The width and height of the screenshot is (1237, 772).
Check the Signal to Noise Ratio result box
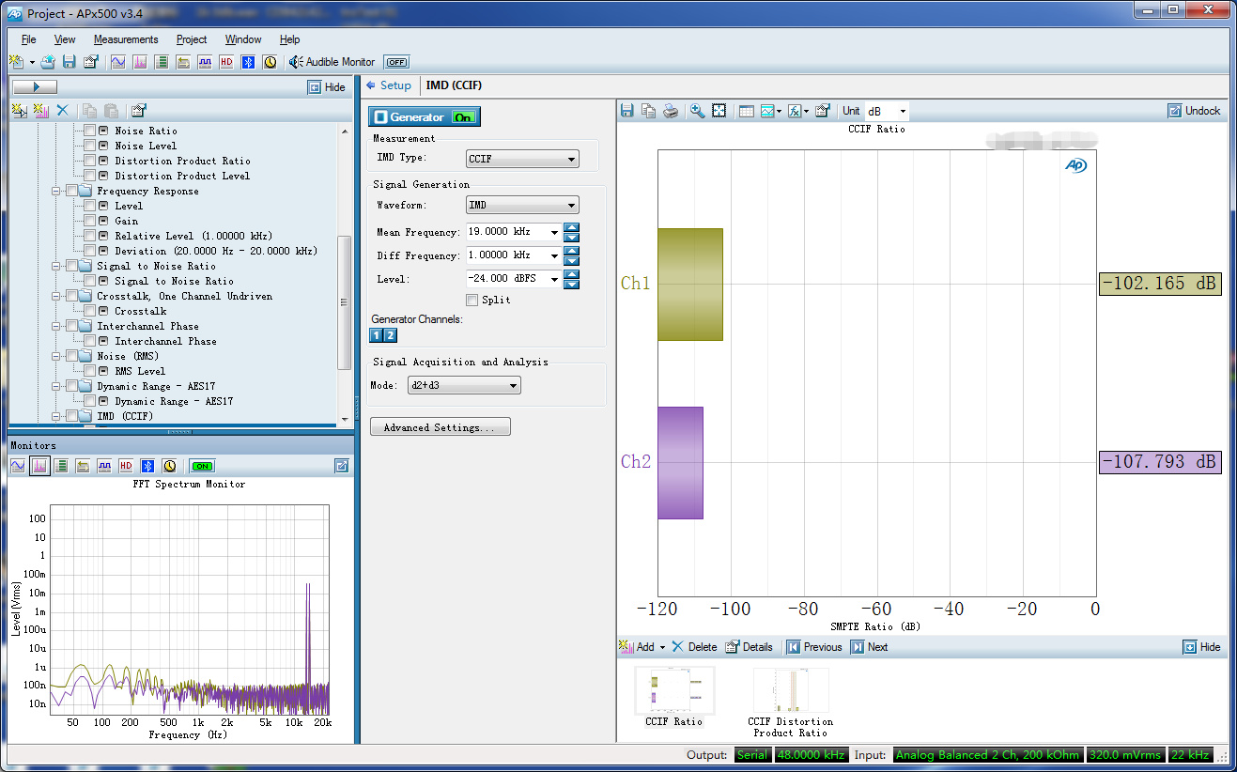click(89, 281)
